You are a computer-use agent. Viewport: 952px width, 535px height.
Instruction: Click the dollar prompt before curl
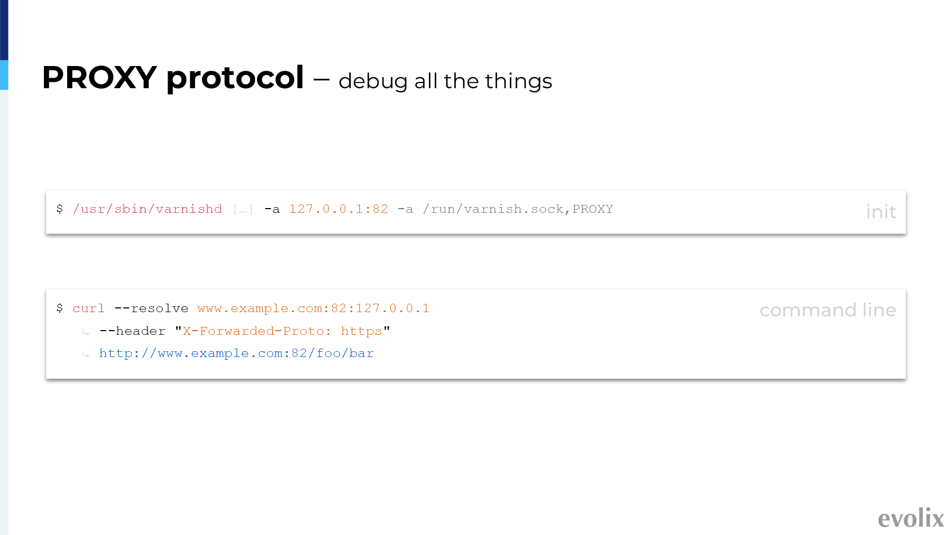tap(60, 308)
